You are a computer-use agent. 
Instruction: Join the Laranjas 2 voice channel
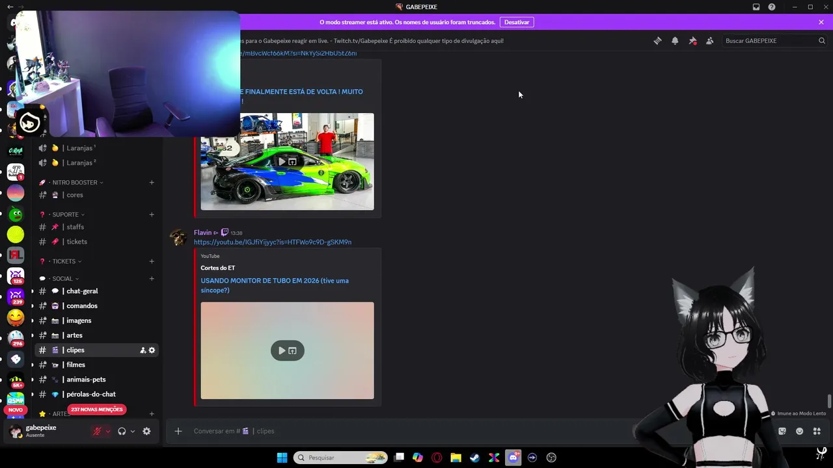click(x=96, y=162)
